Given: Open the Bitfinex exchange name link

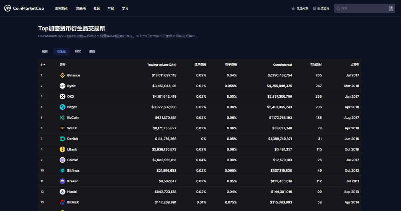Looking at the screenshot, I should point(73,170).
